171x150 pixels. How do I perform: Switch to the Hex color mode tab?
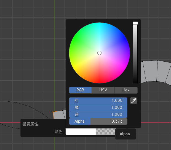[x=126, y=90]
